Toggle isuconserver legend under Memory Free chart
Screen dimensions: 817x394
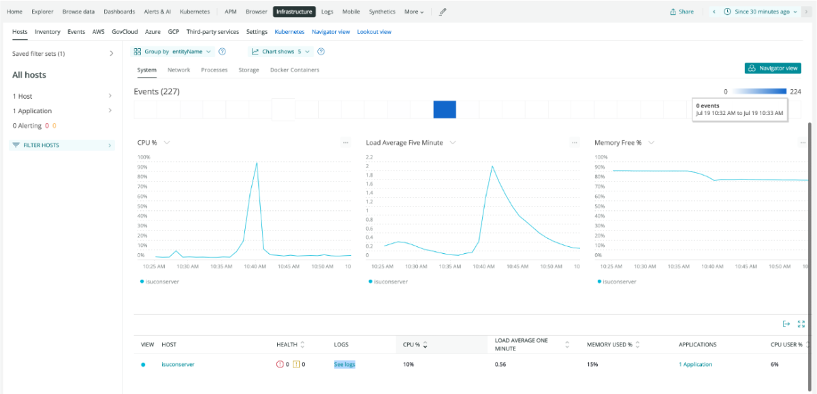coord(617,281)
